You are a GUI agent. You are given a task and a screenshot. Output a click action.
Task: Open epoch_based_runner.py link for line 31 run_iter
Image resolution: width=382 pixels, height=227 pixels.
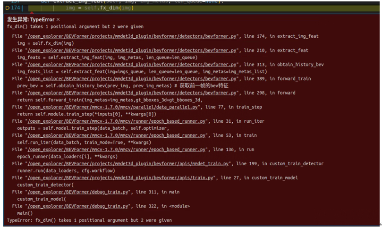click(x=117, y=121)
